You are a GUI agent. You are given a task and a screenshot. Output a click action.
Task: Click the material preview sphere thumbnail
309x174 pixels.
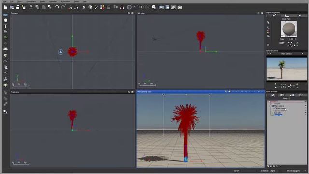289,29
